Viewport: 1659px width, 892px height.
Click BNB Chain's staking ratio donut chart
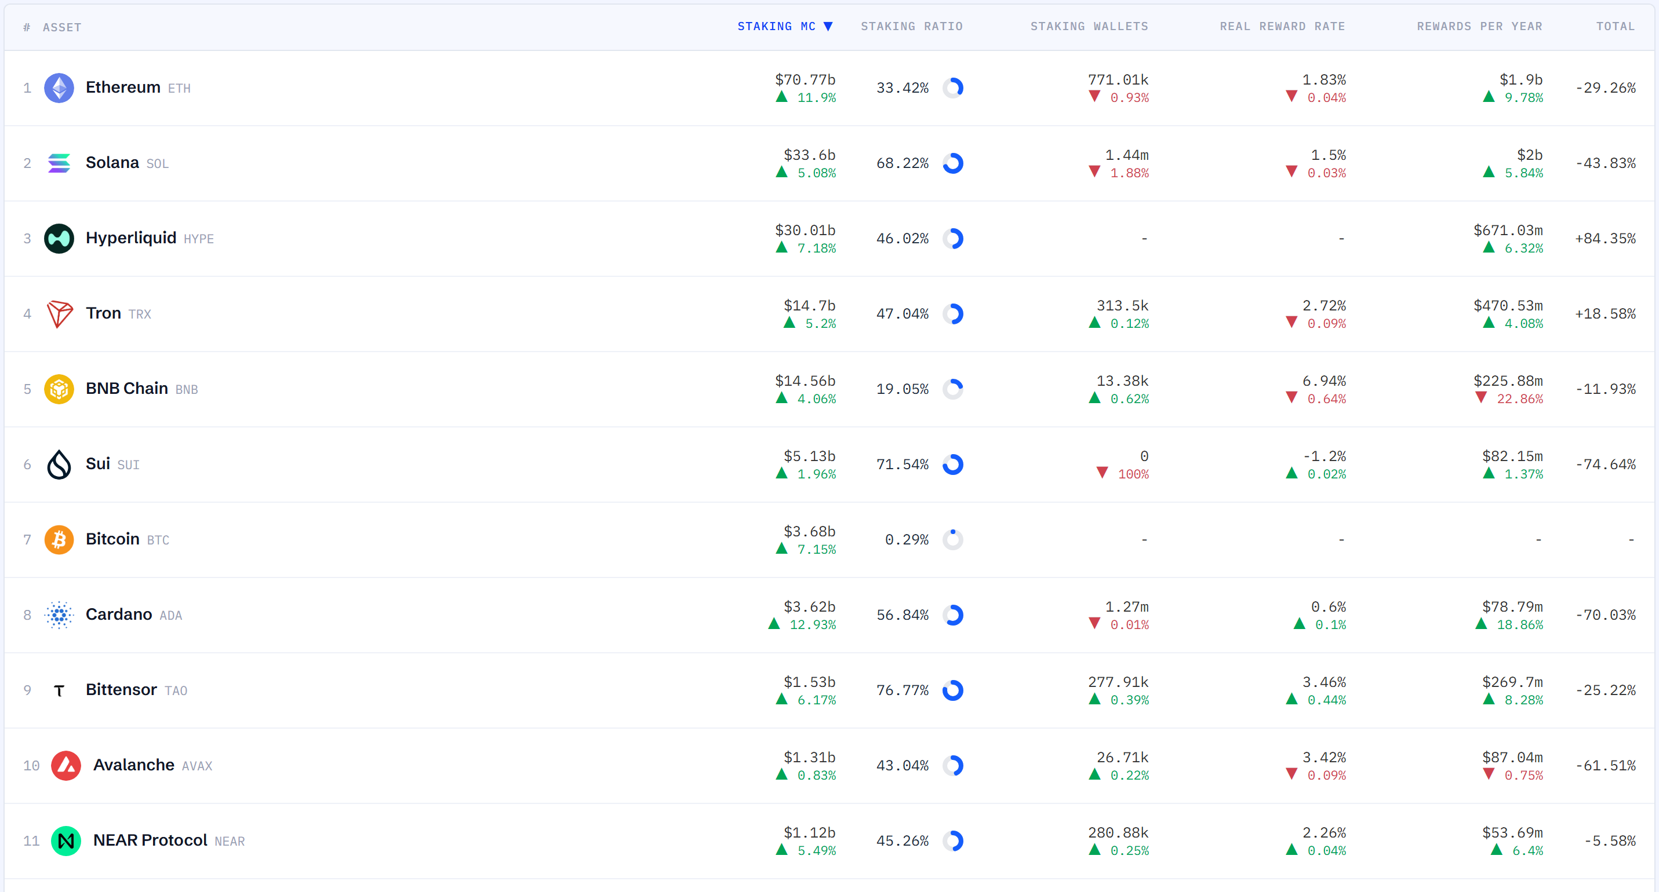(x=952, y=389)
